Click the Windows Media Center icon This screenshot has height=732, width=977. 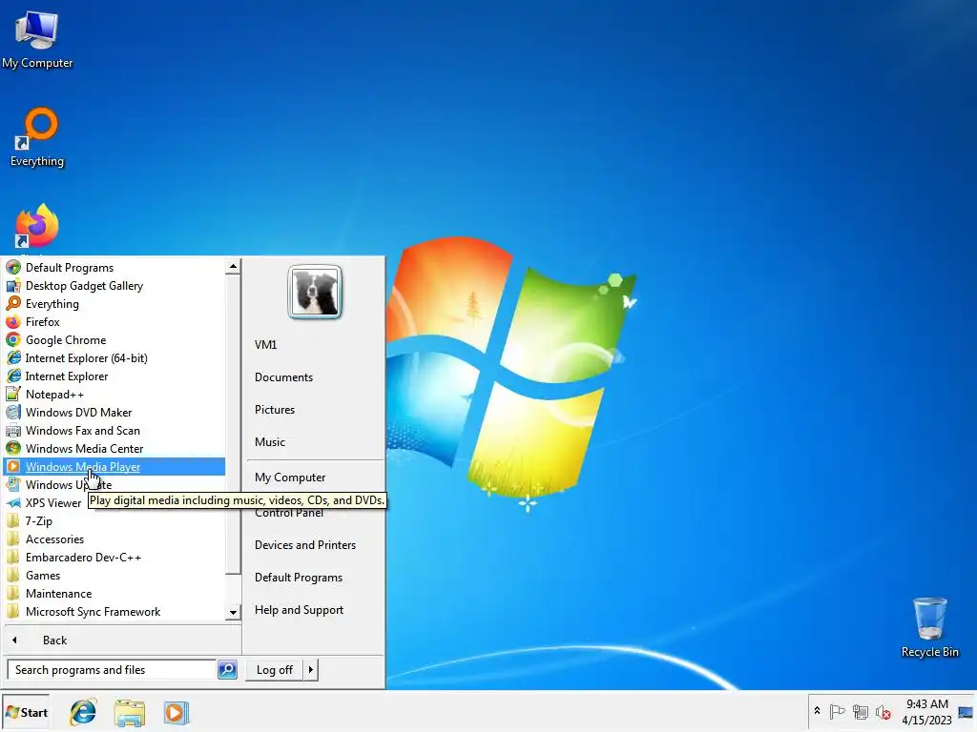[13, 448]
